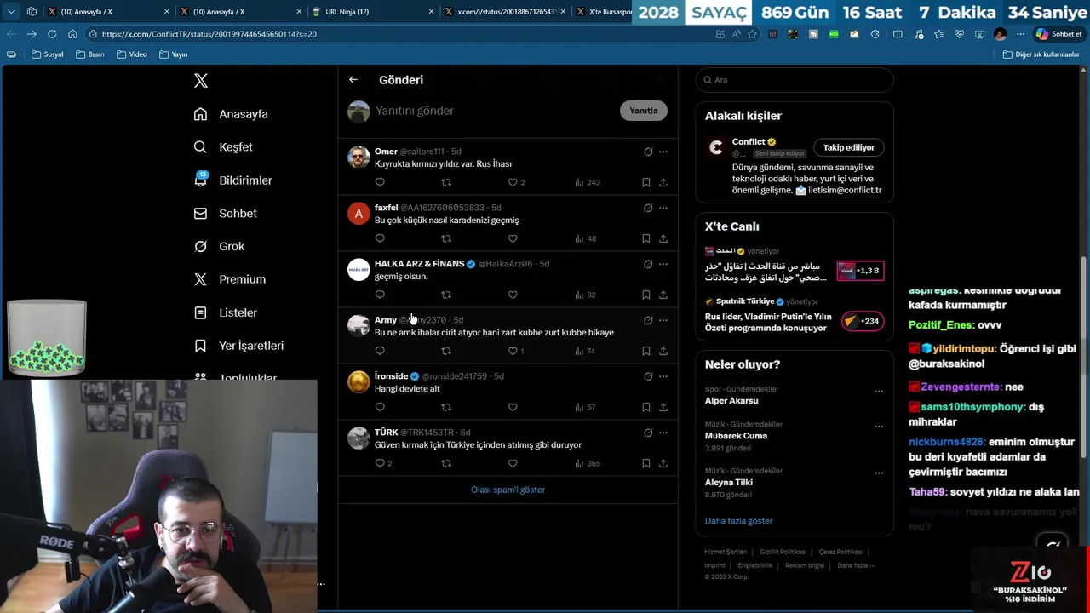Reply to İronside's comment
Viewport: 1090px width, 613px height.
tap(380, 407)
